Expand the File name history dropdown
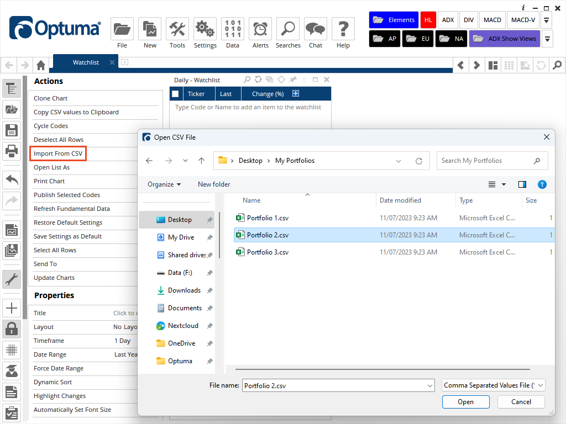This screenshot has height=424, width=566. (430, 386)
